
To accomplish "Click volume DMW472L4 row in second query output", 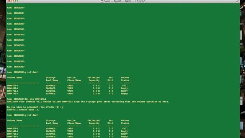I will [x=69, y=134].
